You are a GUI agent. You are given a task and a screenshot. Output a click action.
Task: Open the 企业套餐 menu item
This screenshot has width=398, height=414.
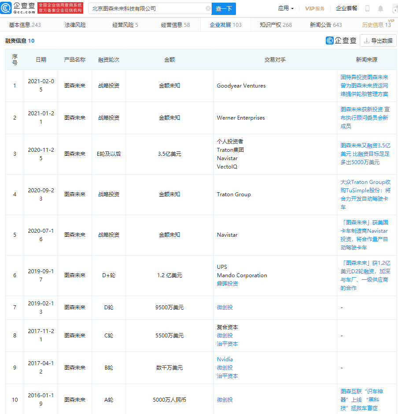pos(346,8)
